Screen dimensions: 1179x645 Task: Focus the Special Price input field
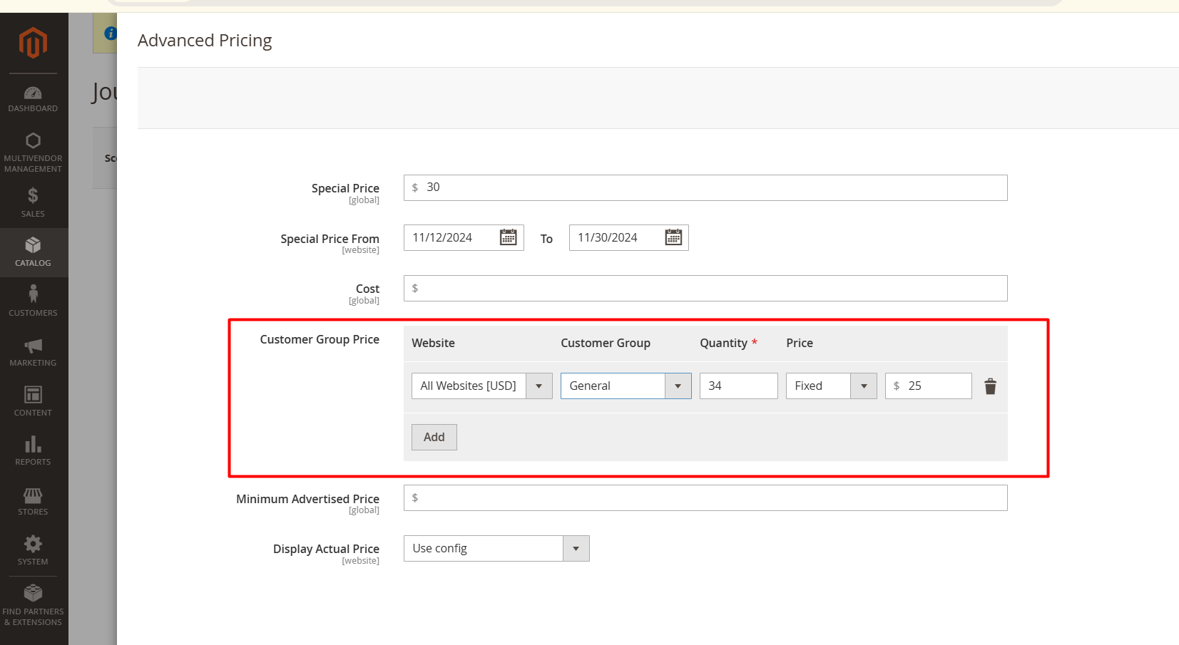705,187
